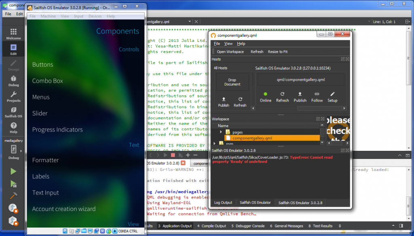The width and height of the screenshot is (414, 236).
Task: Select the General Messages tab
Action: (x=287, y=226)
